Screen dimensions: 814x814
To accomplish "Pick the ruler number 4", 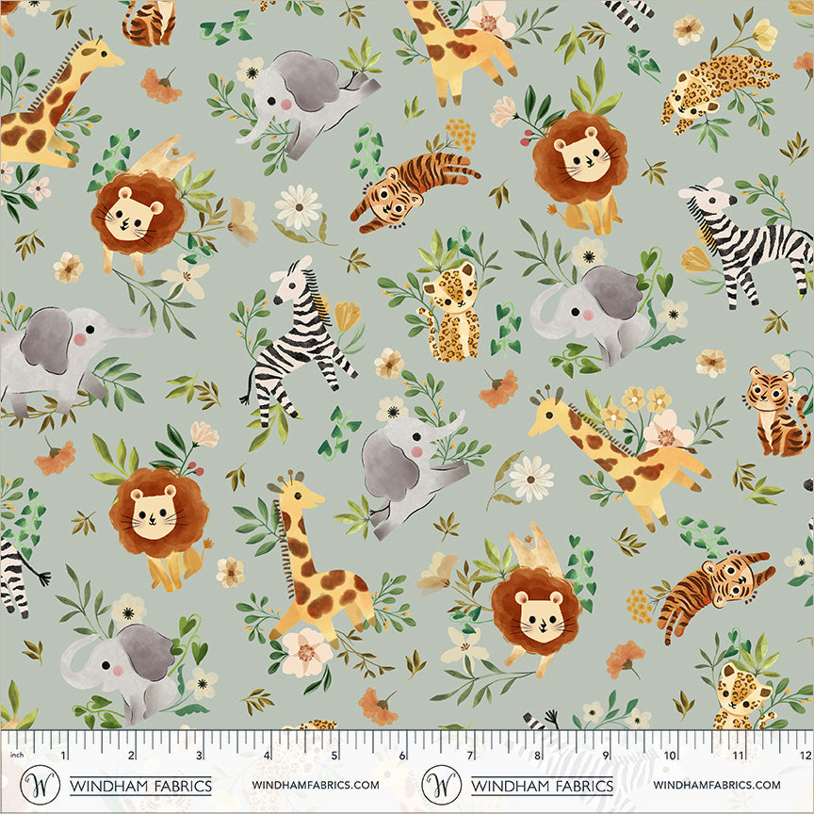I will point(267,755).
